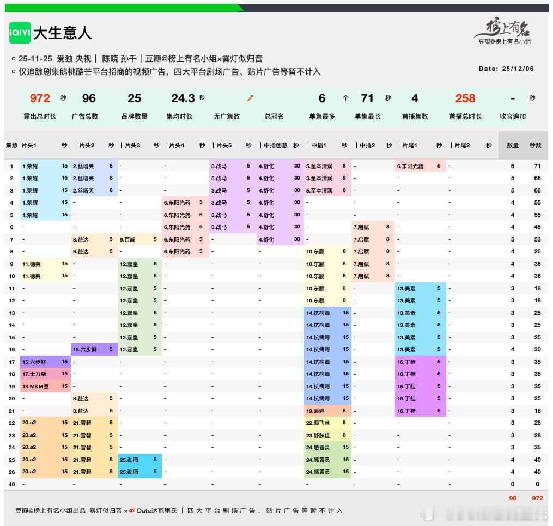Viewport: 553px width, 526px height.
Task: Click the 片头3 column header
Action: pyautogui.click(x=132, y=145)
